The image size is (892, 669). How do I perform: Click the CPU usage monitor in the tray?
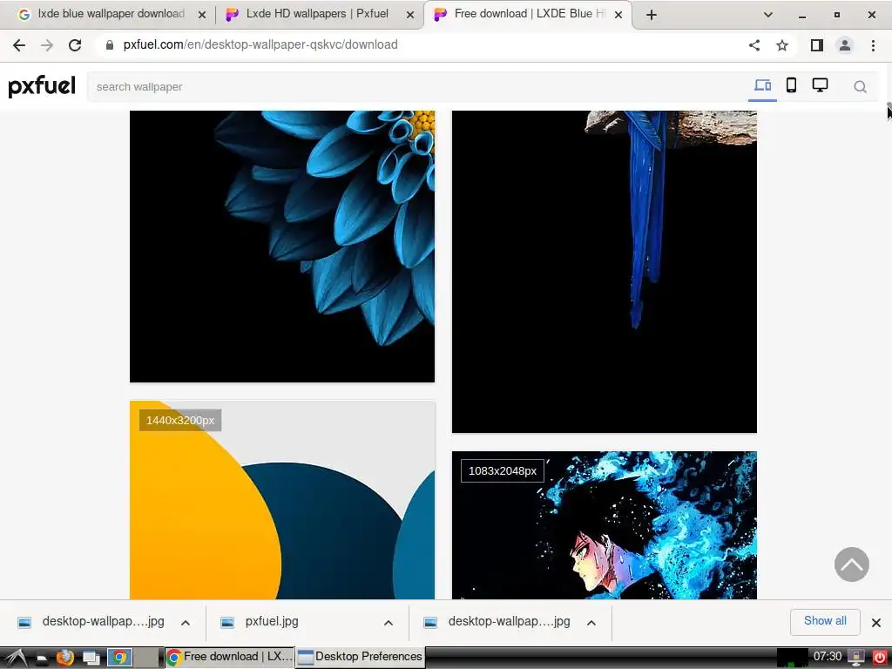(x=793, y=658)
